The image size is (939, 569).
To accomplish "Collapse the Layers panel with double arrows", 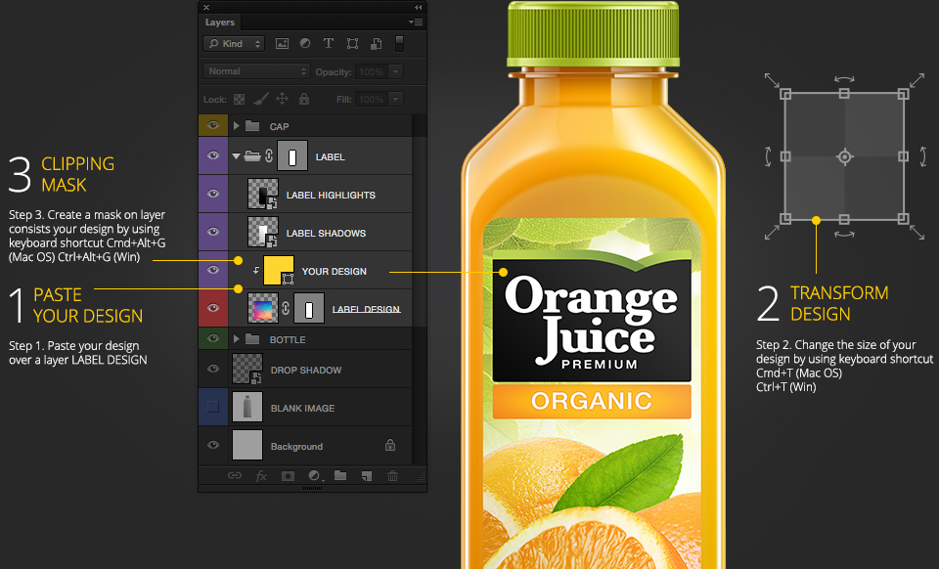I will click(418, 7).
